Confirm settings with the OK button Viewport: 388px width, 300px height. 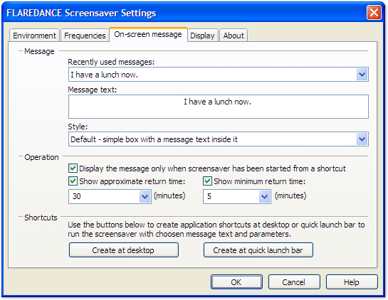pos(236,282)
